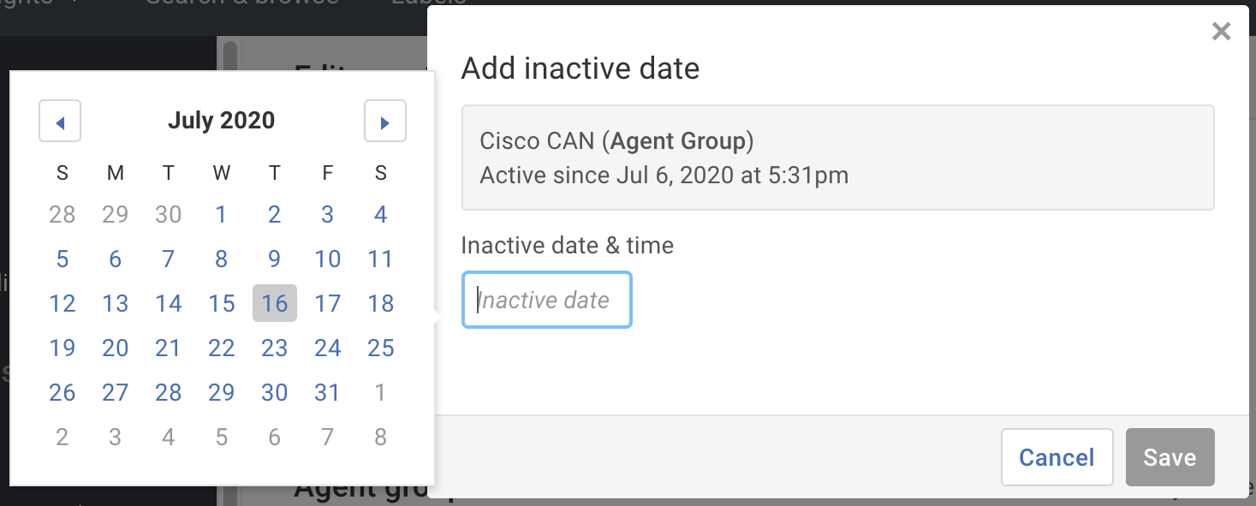
Task: Cancel adding the inactive date
Action: pos(1057,457)
